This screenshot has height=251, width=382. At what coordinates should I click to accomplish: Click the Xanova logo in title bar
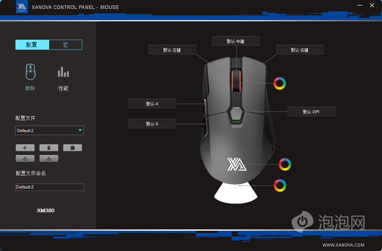pyautogui.click(x=21, y=7)
